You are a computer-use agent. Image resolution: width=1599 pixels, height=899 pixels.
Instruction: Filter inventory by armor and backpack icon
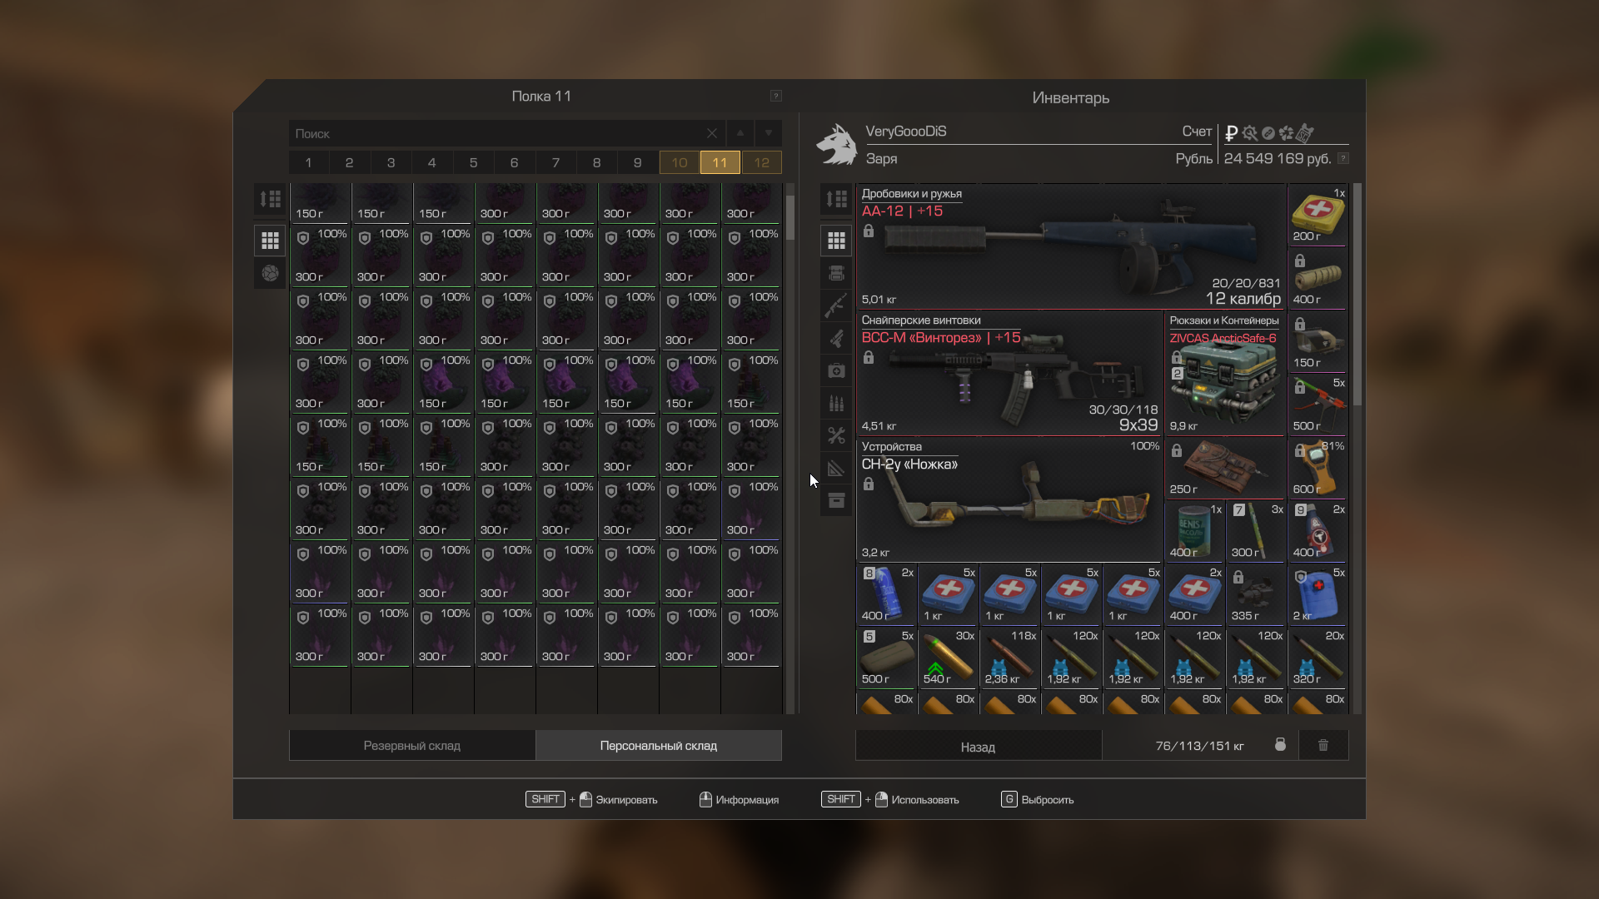pos(836,273)
